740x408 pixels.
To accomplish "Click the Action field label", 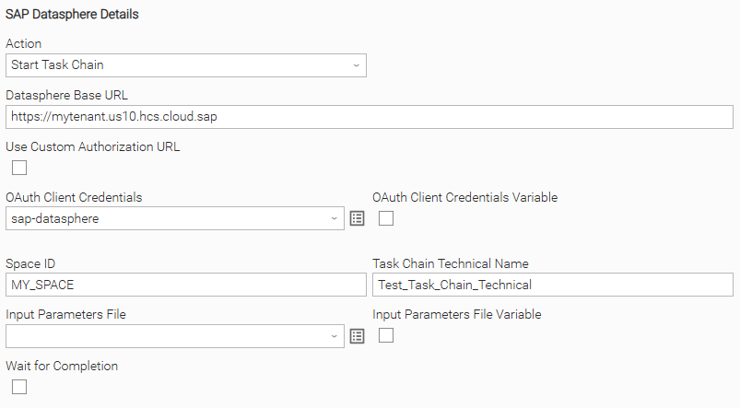I will tap(24, 43).
